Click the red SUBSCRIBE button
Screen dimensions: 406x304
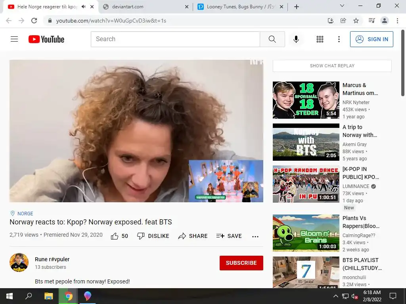[241, 263]
